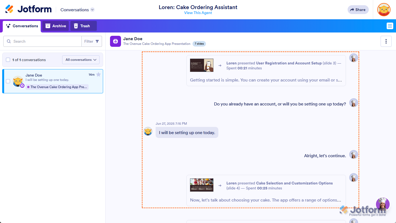Click the Share button

358,10
